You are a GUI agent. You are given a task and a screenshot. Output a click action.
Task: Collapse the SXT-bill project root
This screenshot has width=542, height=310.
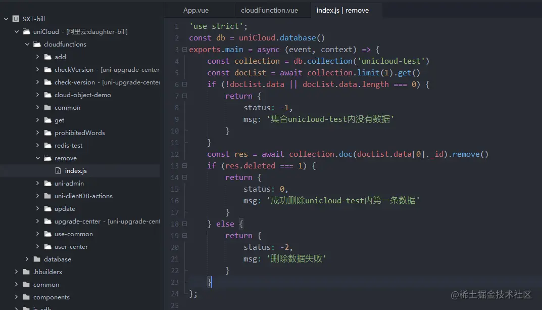6,19
